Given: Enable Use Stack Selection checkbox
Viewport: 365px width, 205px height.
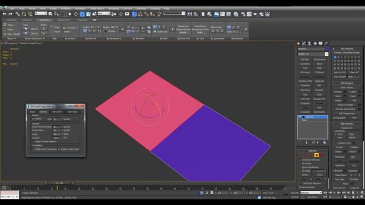Looking at the screenshot, I should [x=300, y=160].
